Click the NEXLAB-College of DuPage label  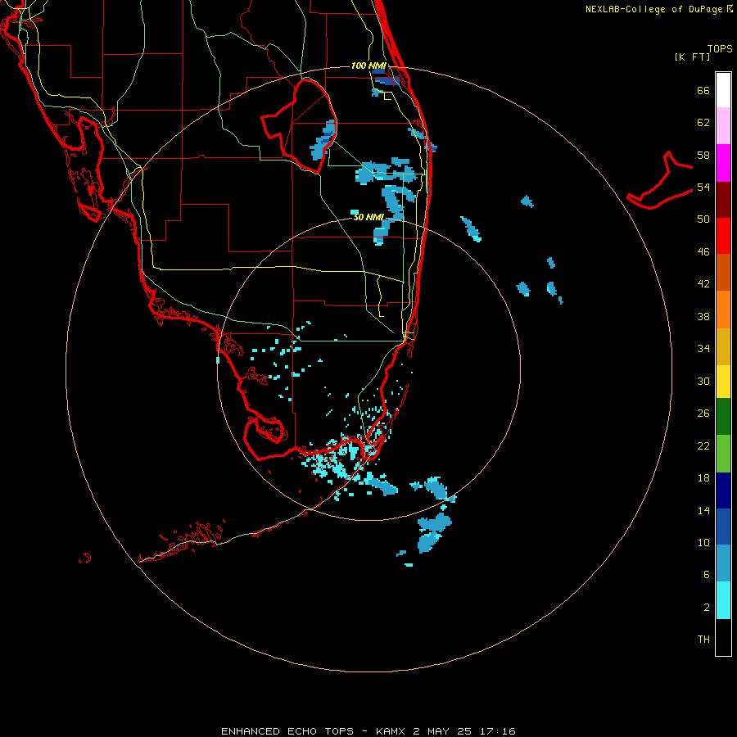[653, 9]
